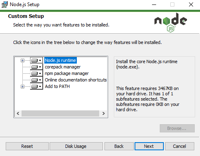Expand the Node.js runtime tree node
Viewport: 200px width, 156px height.
click(x=22, y=60)
